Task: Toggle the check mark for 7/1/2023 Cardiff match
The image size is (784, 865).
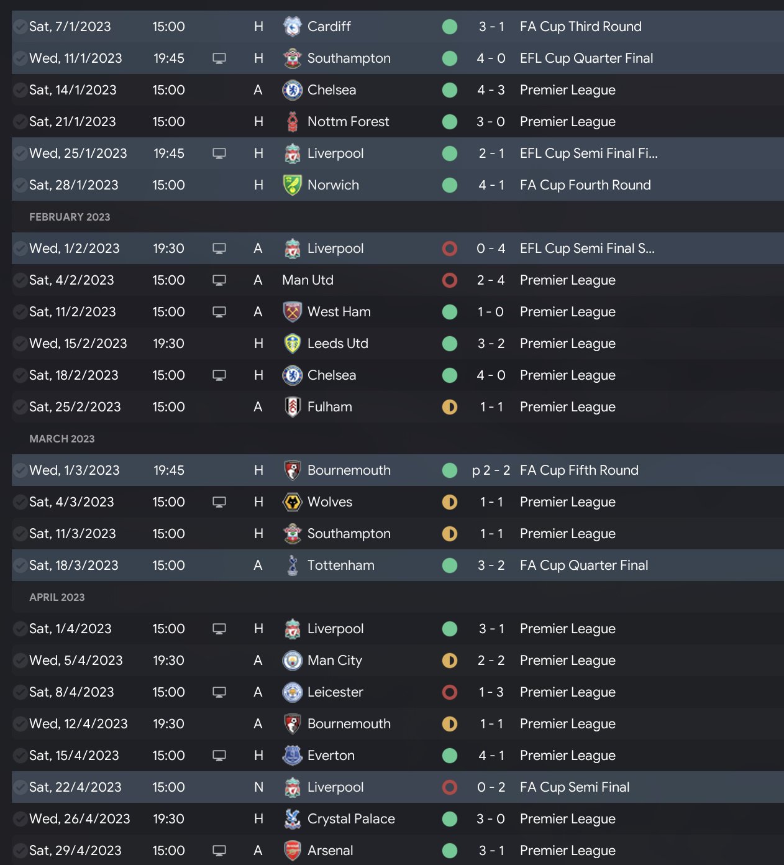Action: [20, 27]
